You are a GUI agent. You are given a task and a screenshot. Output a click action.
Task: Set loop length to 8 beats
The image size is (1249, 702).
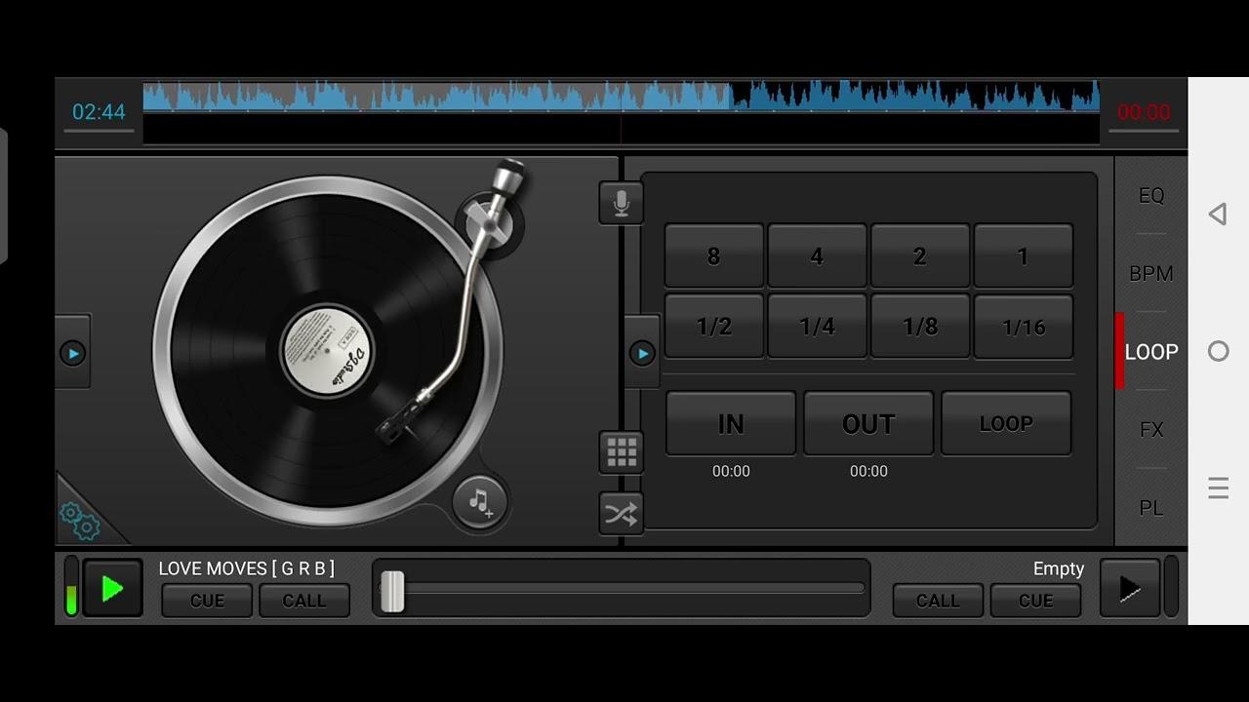(x=714, y=256)
